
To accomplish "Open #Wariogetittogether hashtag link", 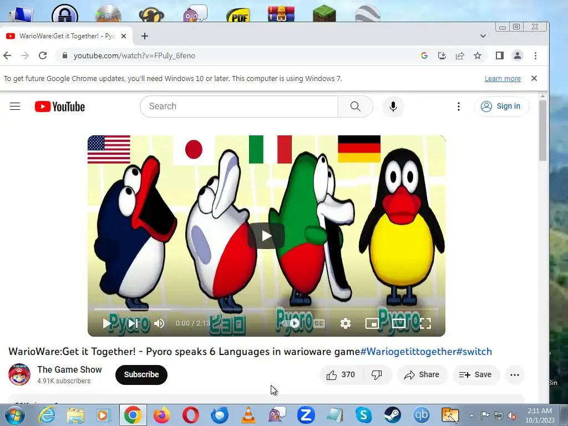I will tap(408, 351).
